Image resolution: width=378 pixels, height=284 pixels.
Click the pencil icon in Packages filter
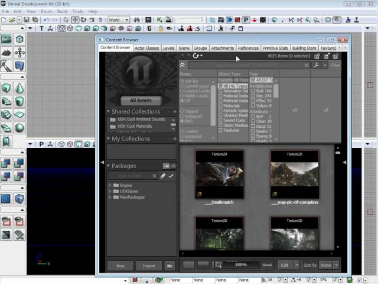pyautogui.click(x=163, y=176)
